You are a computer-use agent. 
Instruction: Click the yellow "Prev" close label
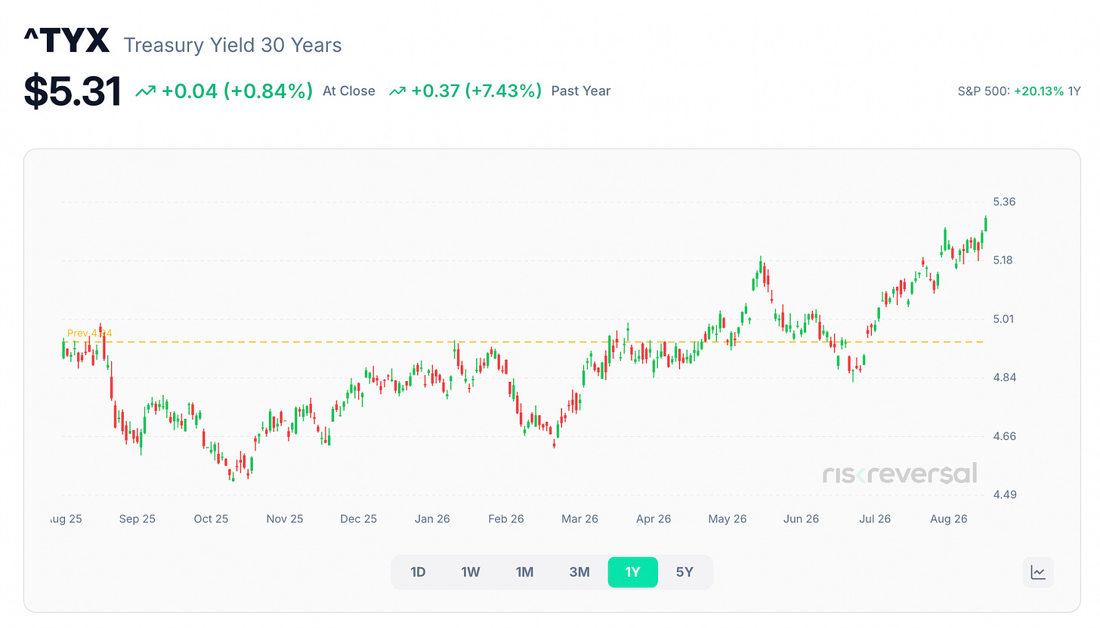point(90,333)
